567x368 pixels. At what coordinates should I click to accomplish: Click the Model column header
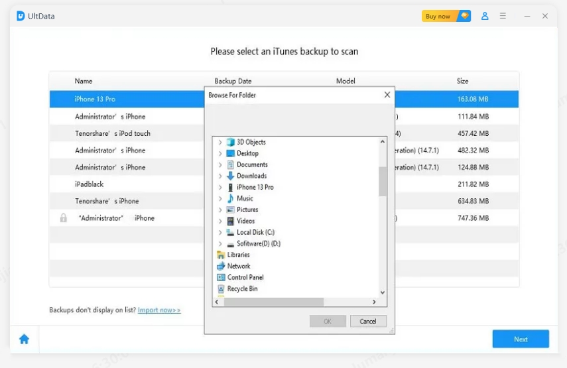[346, 81]
